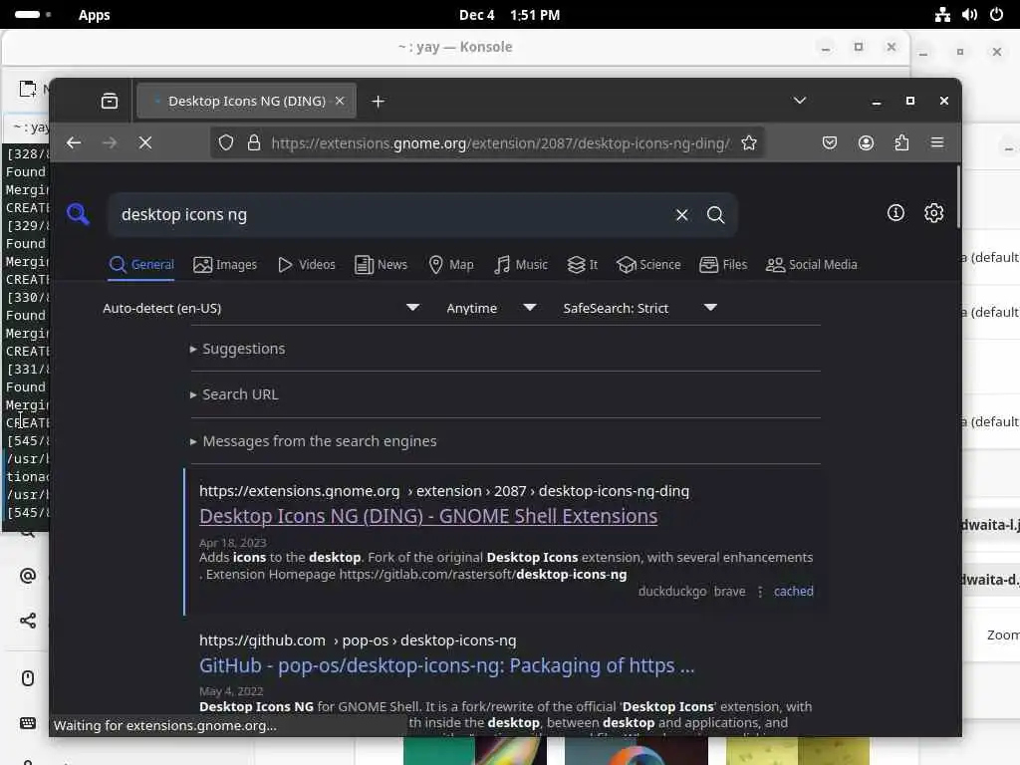Bookmark this page with the star
The height and width of the screenshot is (765, 1020).
[x=749, y=142]
